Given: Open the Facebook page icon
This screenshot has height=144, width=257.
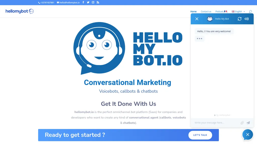Looking at the screenshot, I should (x=83, y=2).
